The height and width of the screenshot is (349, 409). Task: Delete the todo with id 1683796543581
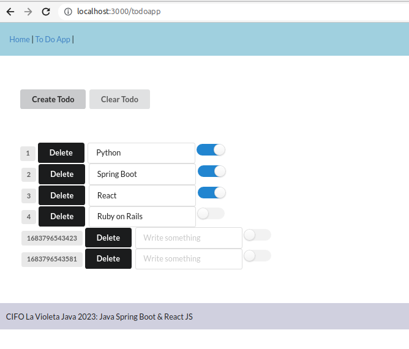point(108,259)
